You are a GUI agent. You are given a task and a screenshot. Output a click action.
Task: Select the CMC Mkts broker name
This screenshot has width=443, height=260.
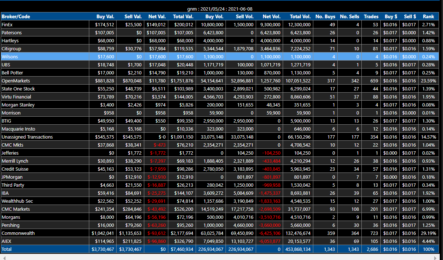click(13, 145)
